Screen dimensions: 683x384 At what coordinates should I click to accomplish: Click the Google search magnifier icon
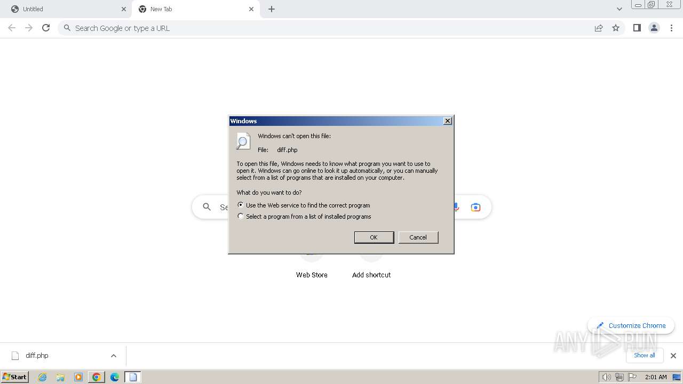[207, 207]
